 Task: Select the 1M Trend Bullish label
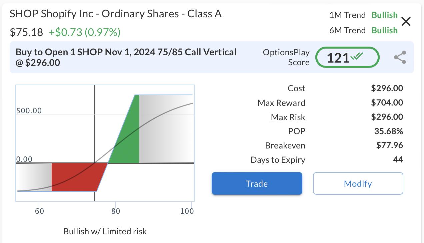coord(384,15)
